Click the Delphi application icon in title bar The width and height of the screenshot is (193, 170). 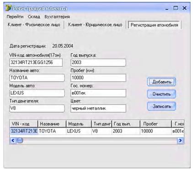pos(8,8)
